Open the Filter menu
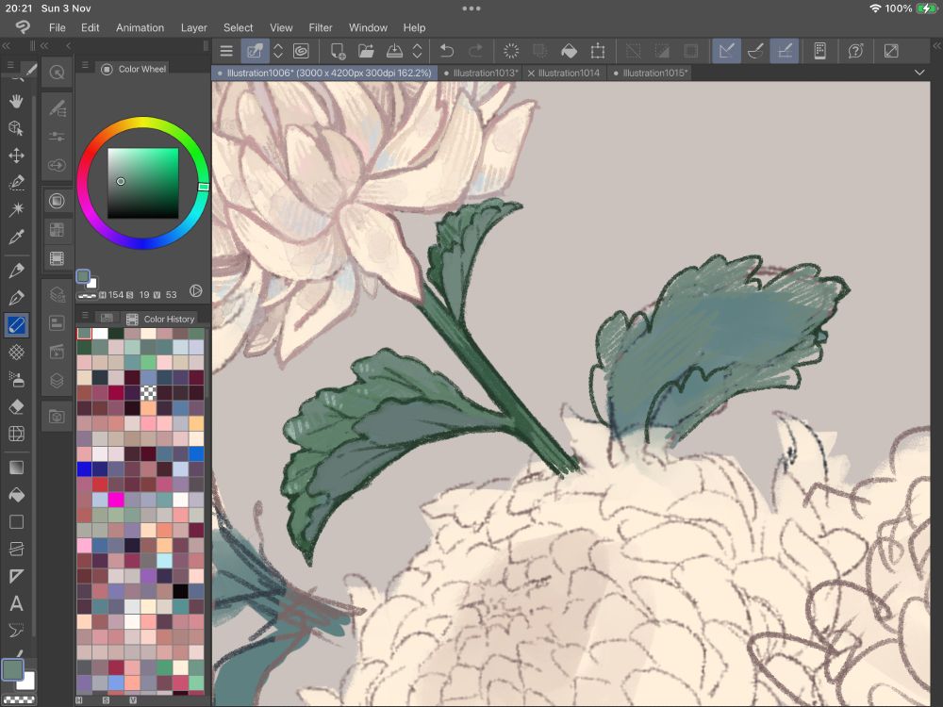Image resolution: width=943 pixels, height=707 pixels. pos(320,27)
